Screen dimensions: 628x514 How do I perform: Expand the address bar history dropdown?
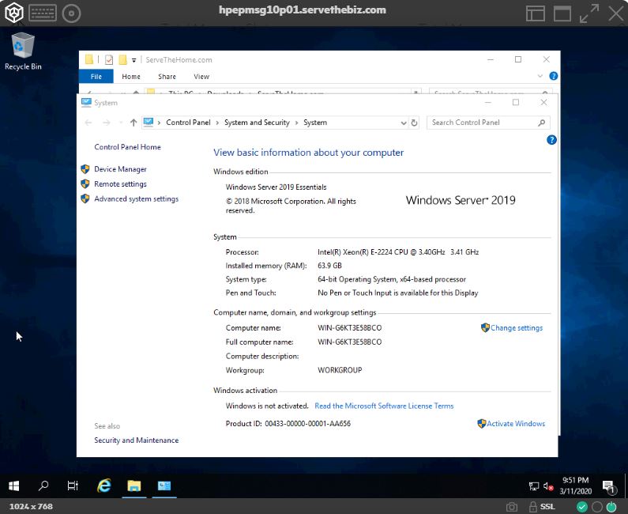pyautogui.click(x=402, y=123)
